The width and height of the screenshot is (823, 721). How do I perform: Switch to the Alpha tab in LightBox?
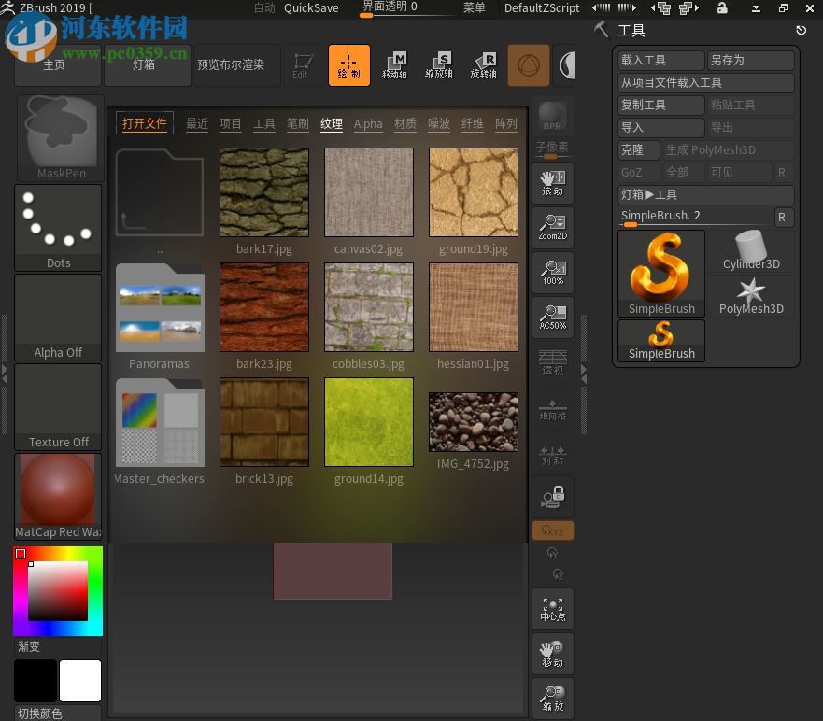tap(369, 123)
